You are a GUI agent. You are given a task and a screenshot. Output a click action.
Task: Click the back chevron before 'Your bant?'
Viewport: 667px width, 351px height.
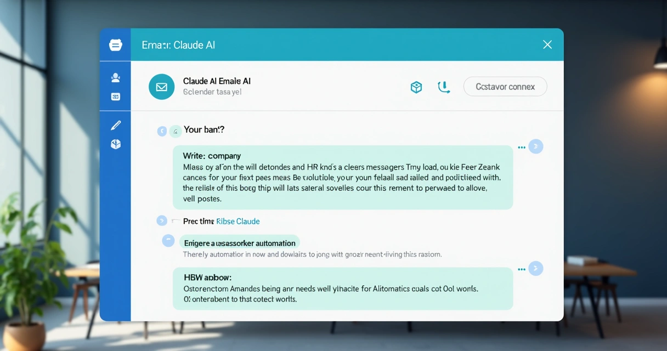(x=162, y=131)
